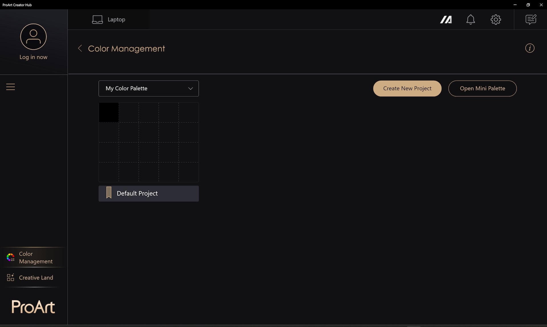Go back using the arrow beside Color Management
Screen dimensions: 547x327
tap(80, 48)
